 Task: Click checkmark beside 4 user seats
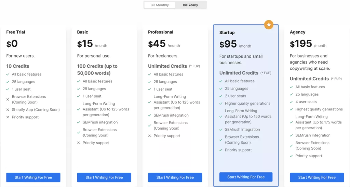291,102
